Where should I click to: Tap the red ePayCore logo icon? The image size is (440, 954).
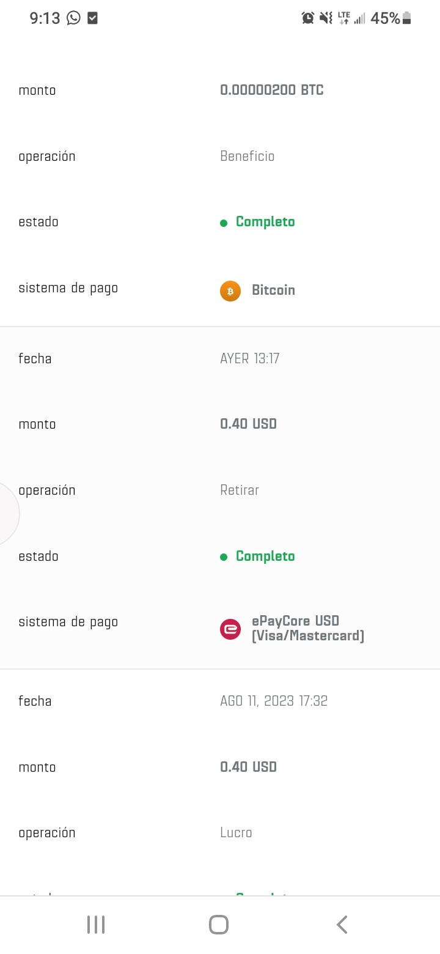coord(230,629)
